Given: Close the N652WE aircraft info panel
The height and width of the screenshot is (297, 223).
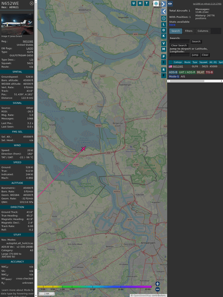Looking at the screenshot, I should click(32, 3).
